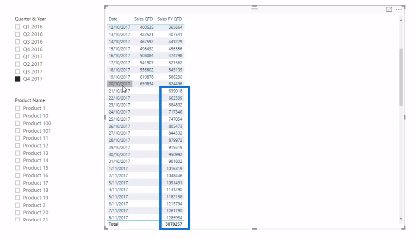The image size is (415, 238).
Task: Select the Product 20 checkbox
Action: point(18,213)
